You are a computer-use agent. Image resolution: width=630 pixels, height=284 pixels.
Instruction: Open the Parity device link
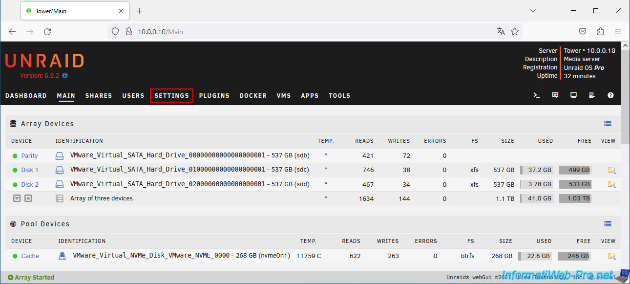tap(29, 156)
